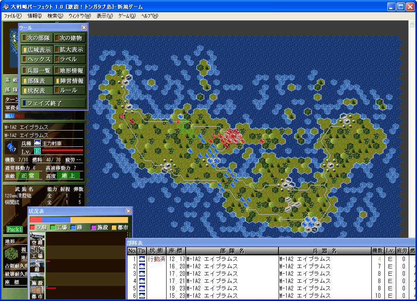Toggle 陣営情報 faction info panel
The height and width of the screenshot is (301, 417).
pyautogui.click(x=70, y=81)
